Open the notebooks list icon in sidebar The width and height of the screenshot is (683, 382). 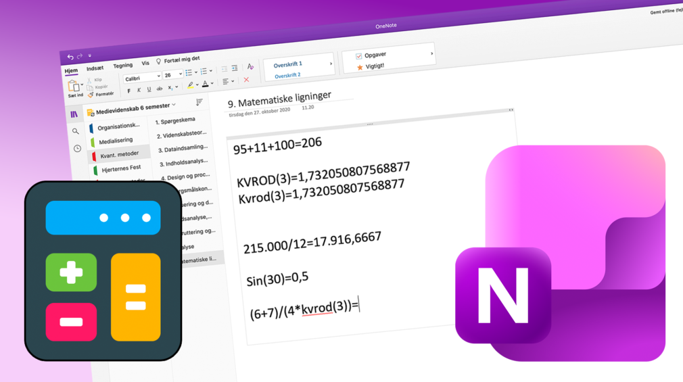74,114
